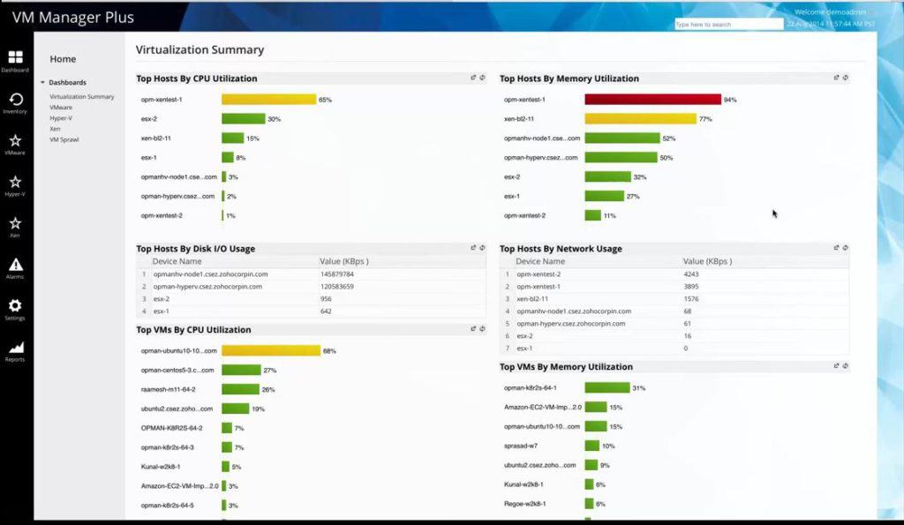Click the 65% yellow CPU bar for opm-xentest-1

(x=268, y=100)
